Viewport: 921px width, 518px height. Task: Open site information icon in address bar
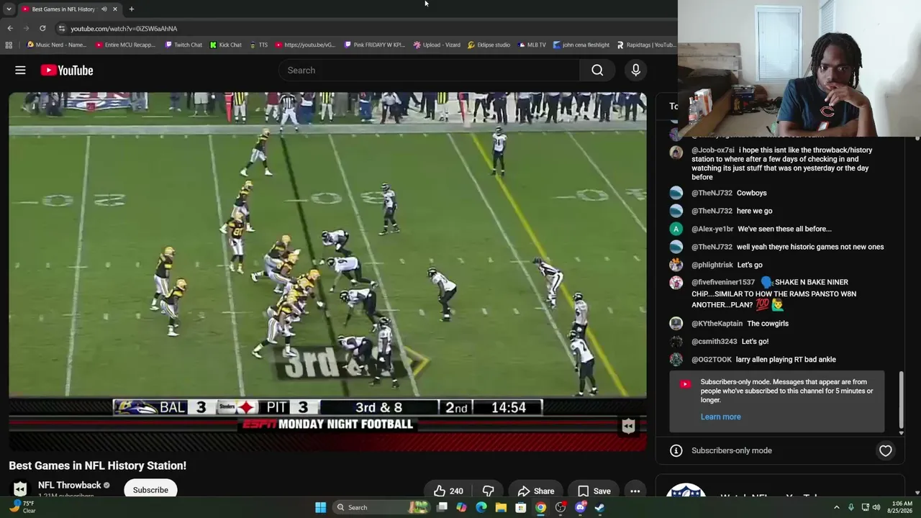pos(62,28)
